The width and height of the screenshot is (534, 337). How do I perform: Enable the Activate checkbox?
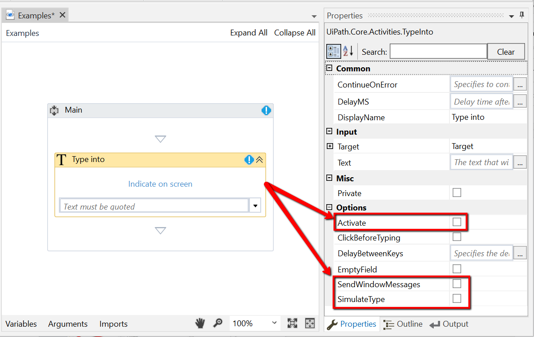tap(457, 222)
